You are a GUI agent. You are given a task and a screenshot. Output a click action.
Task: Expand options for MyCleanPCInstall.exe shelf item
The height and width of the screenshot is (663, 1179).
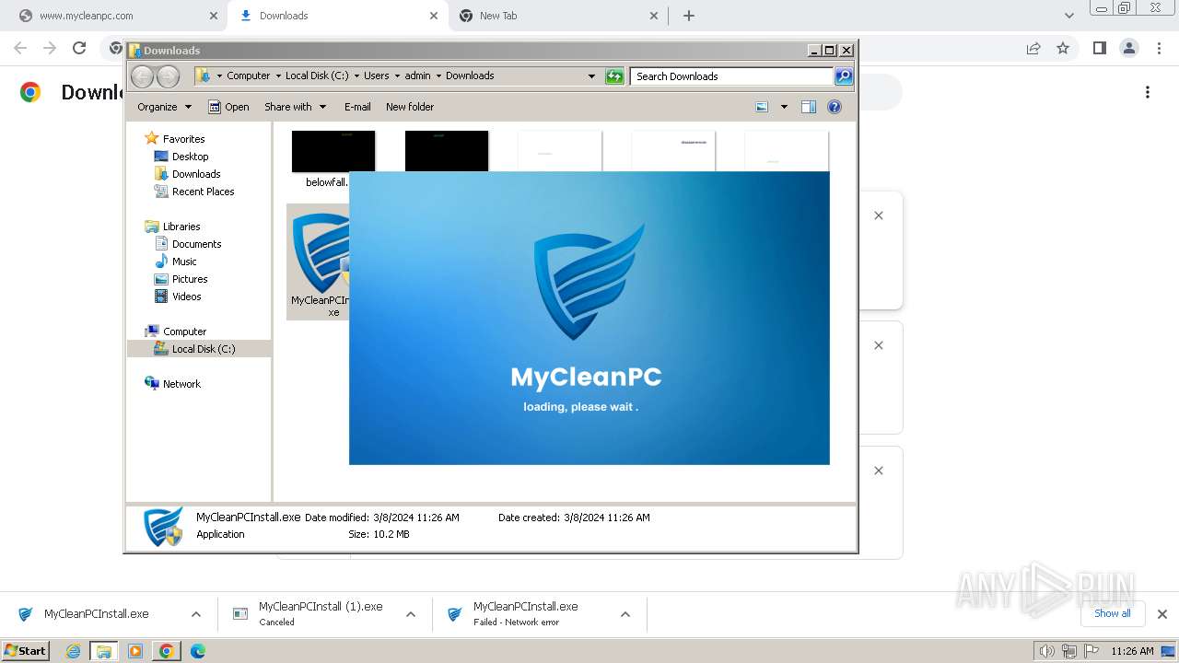[x=196, y=614]
